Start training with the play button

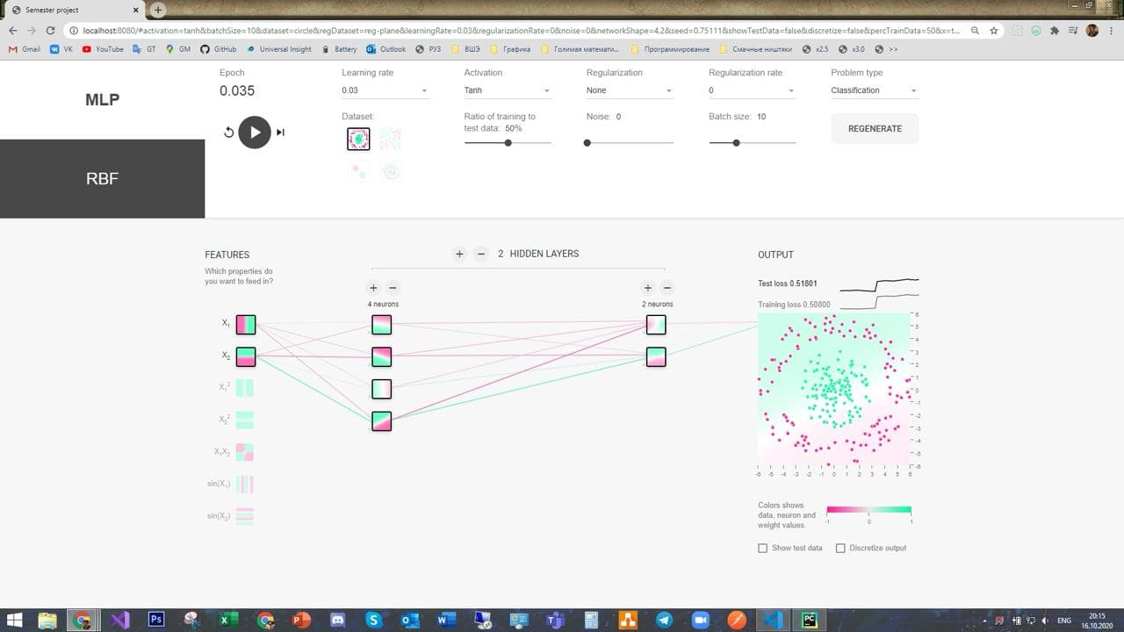pos(255,133)
